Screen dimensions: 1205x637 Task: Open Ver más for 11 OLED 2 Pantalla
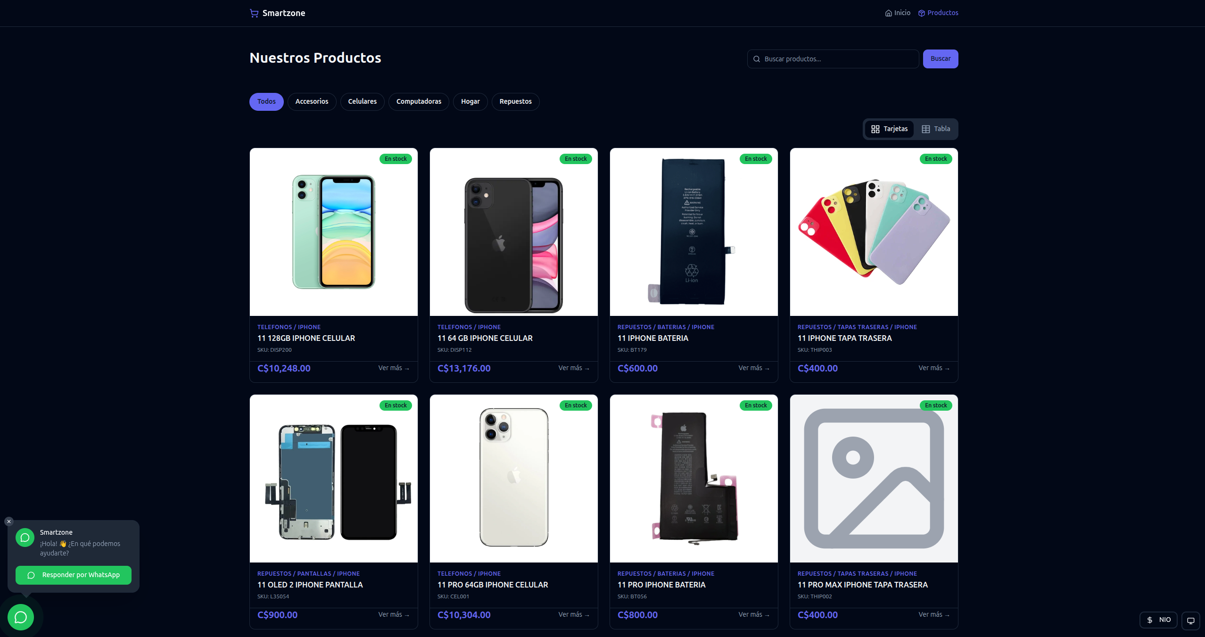[x=394, y=615]
